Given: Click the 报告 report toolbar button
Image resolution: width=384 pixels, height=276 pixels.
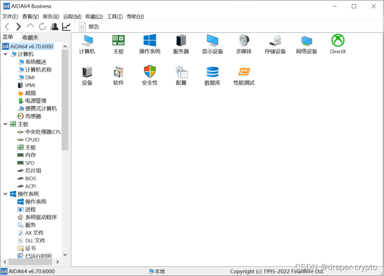Looking at the screenshot, I should pyautogui.click(x=89, y=27).
